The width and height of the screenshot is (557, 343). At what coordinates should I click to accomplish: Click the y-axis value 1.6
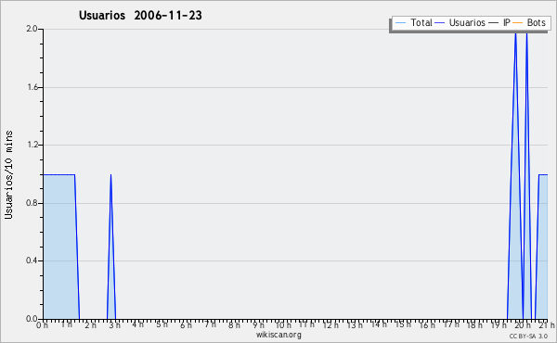[32, 87]
